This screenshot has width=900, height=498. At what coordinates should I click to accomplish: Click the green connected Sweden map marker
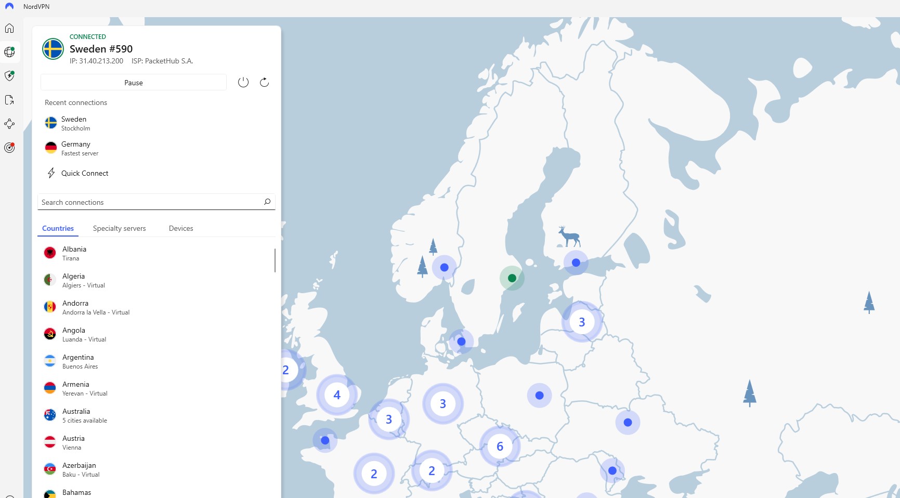[x=512, y=278]
